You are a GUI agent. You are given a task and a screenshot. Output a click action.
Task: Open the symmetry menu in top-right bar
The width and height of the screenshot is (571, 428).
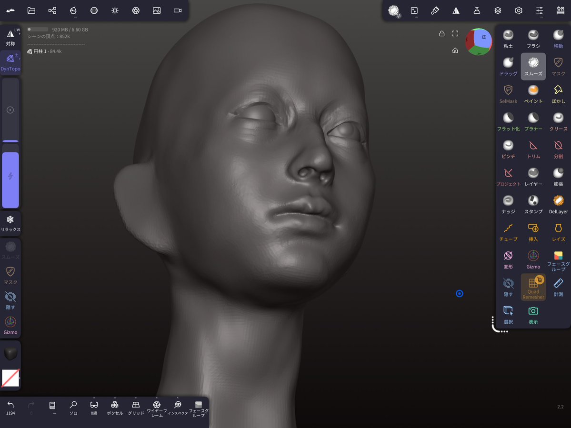(x=456, y=10)
